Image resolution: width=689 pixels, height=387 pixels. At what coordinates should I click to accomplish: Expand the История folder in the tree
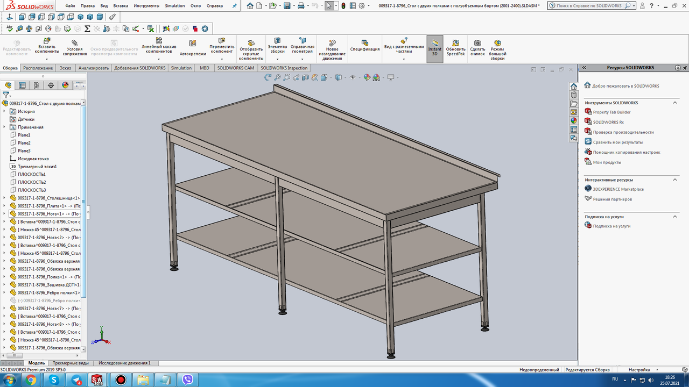click(x=4, y=111)
